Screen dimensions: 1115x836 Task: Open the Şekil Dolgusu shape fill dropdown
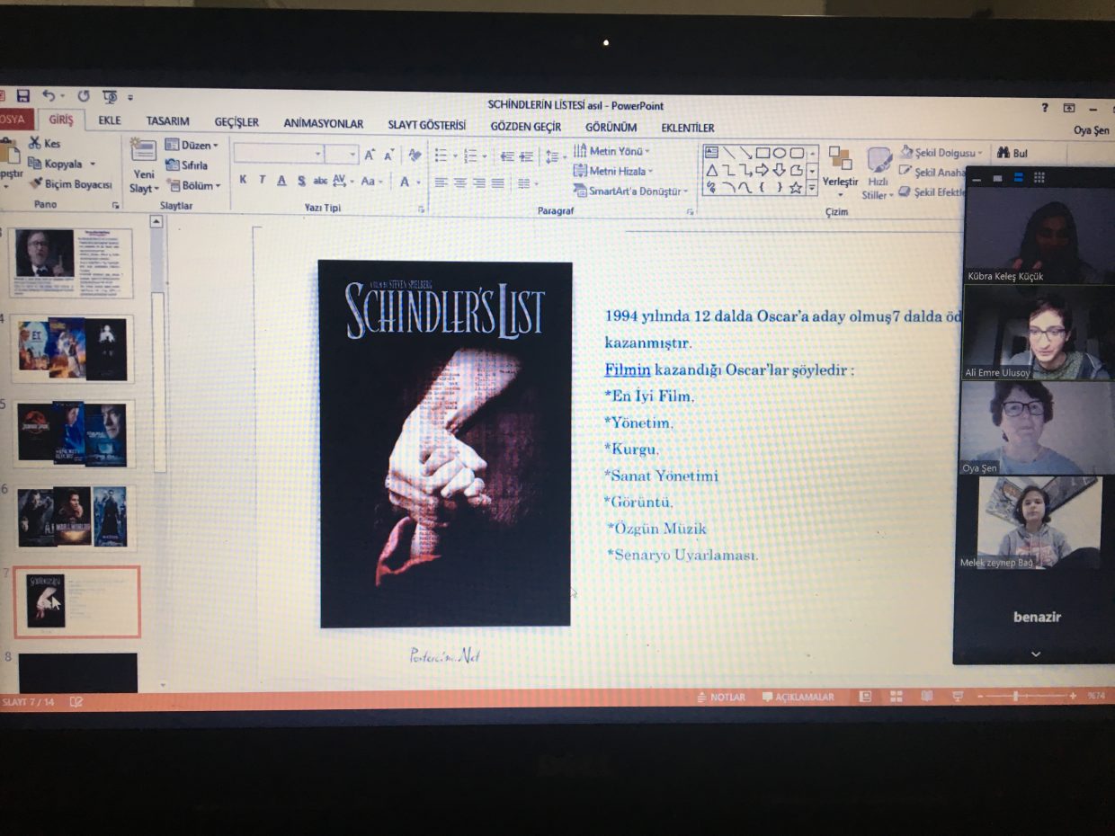click(941, 153)
